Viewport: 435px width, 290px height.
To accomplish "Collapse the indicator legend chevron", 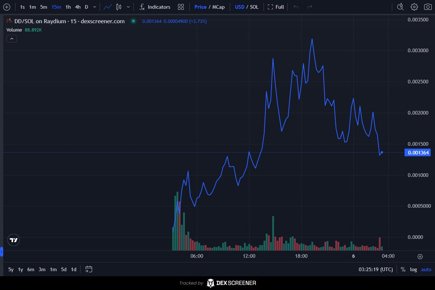I will click(12, 38).
